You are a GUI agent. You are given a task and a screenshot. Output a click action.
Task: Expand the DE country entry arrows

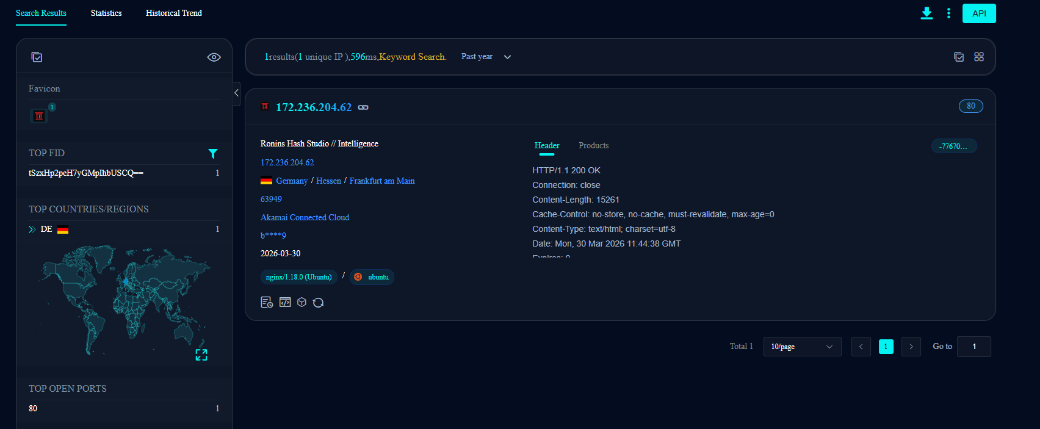32,229
